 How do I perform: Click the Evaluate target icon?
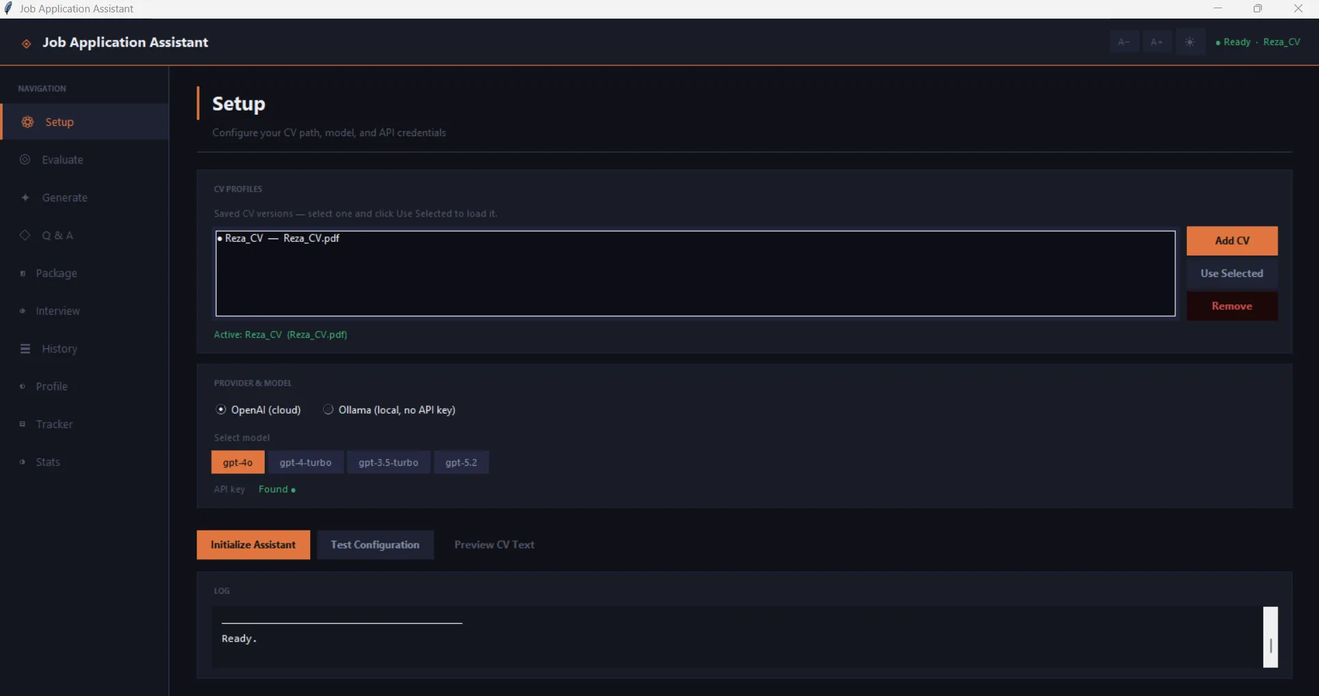point(25,160)
